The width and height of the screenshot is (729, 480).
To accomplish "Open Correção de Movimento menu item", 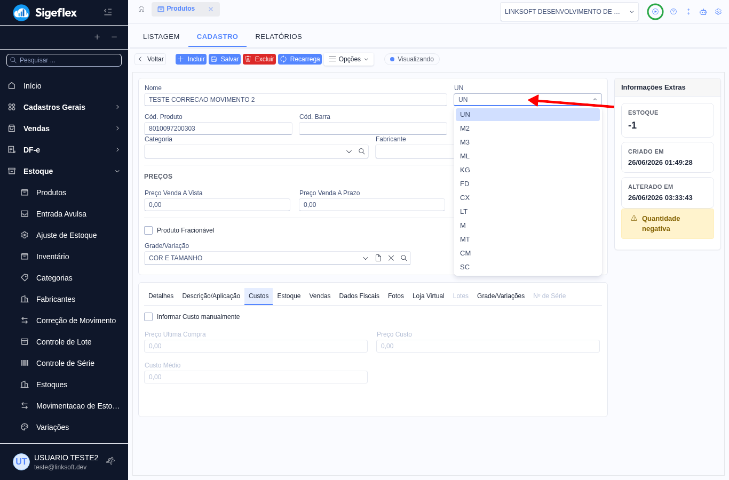I will click(64, 321).
